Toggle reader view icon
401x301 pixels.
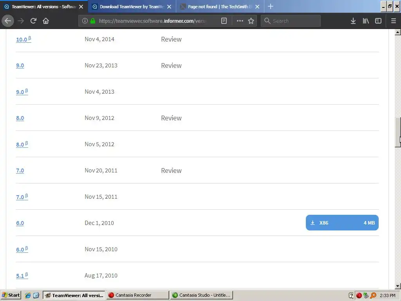click(x=224, y=21)
